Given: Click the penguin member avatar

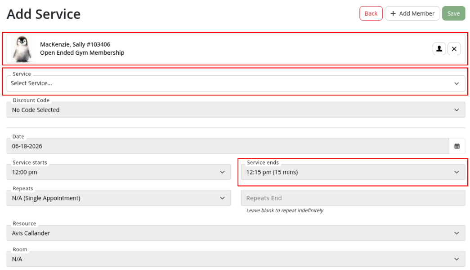Looking at the screenshot, I should pos(22,49).
